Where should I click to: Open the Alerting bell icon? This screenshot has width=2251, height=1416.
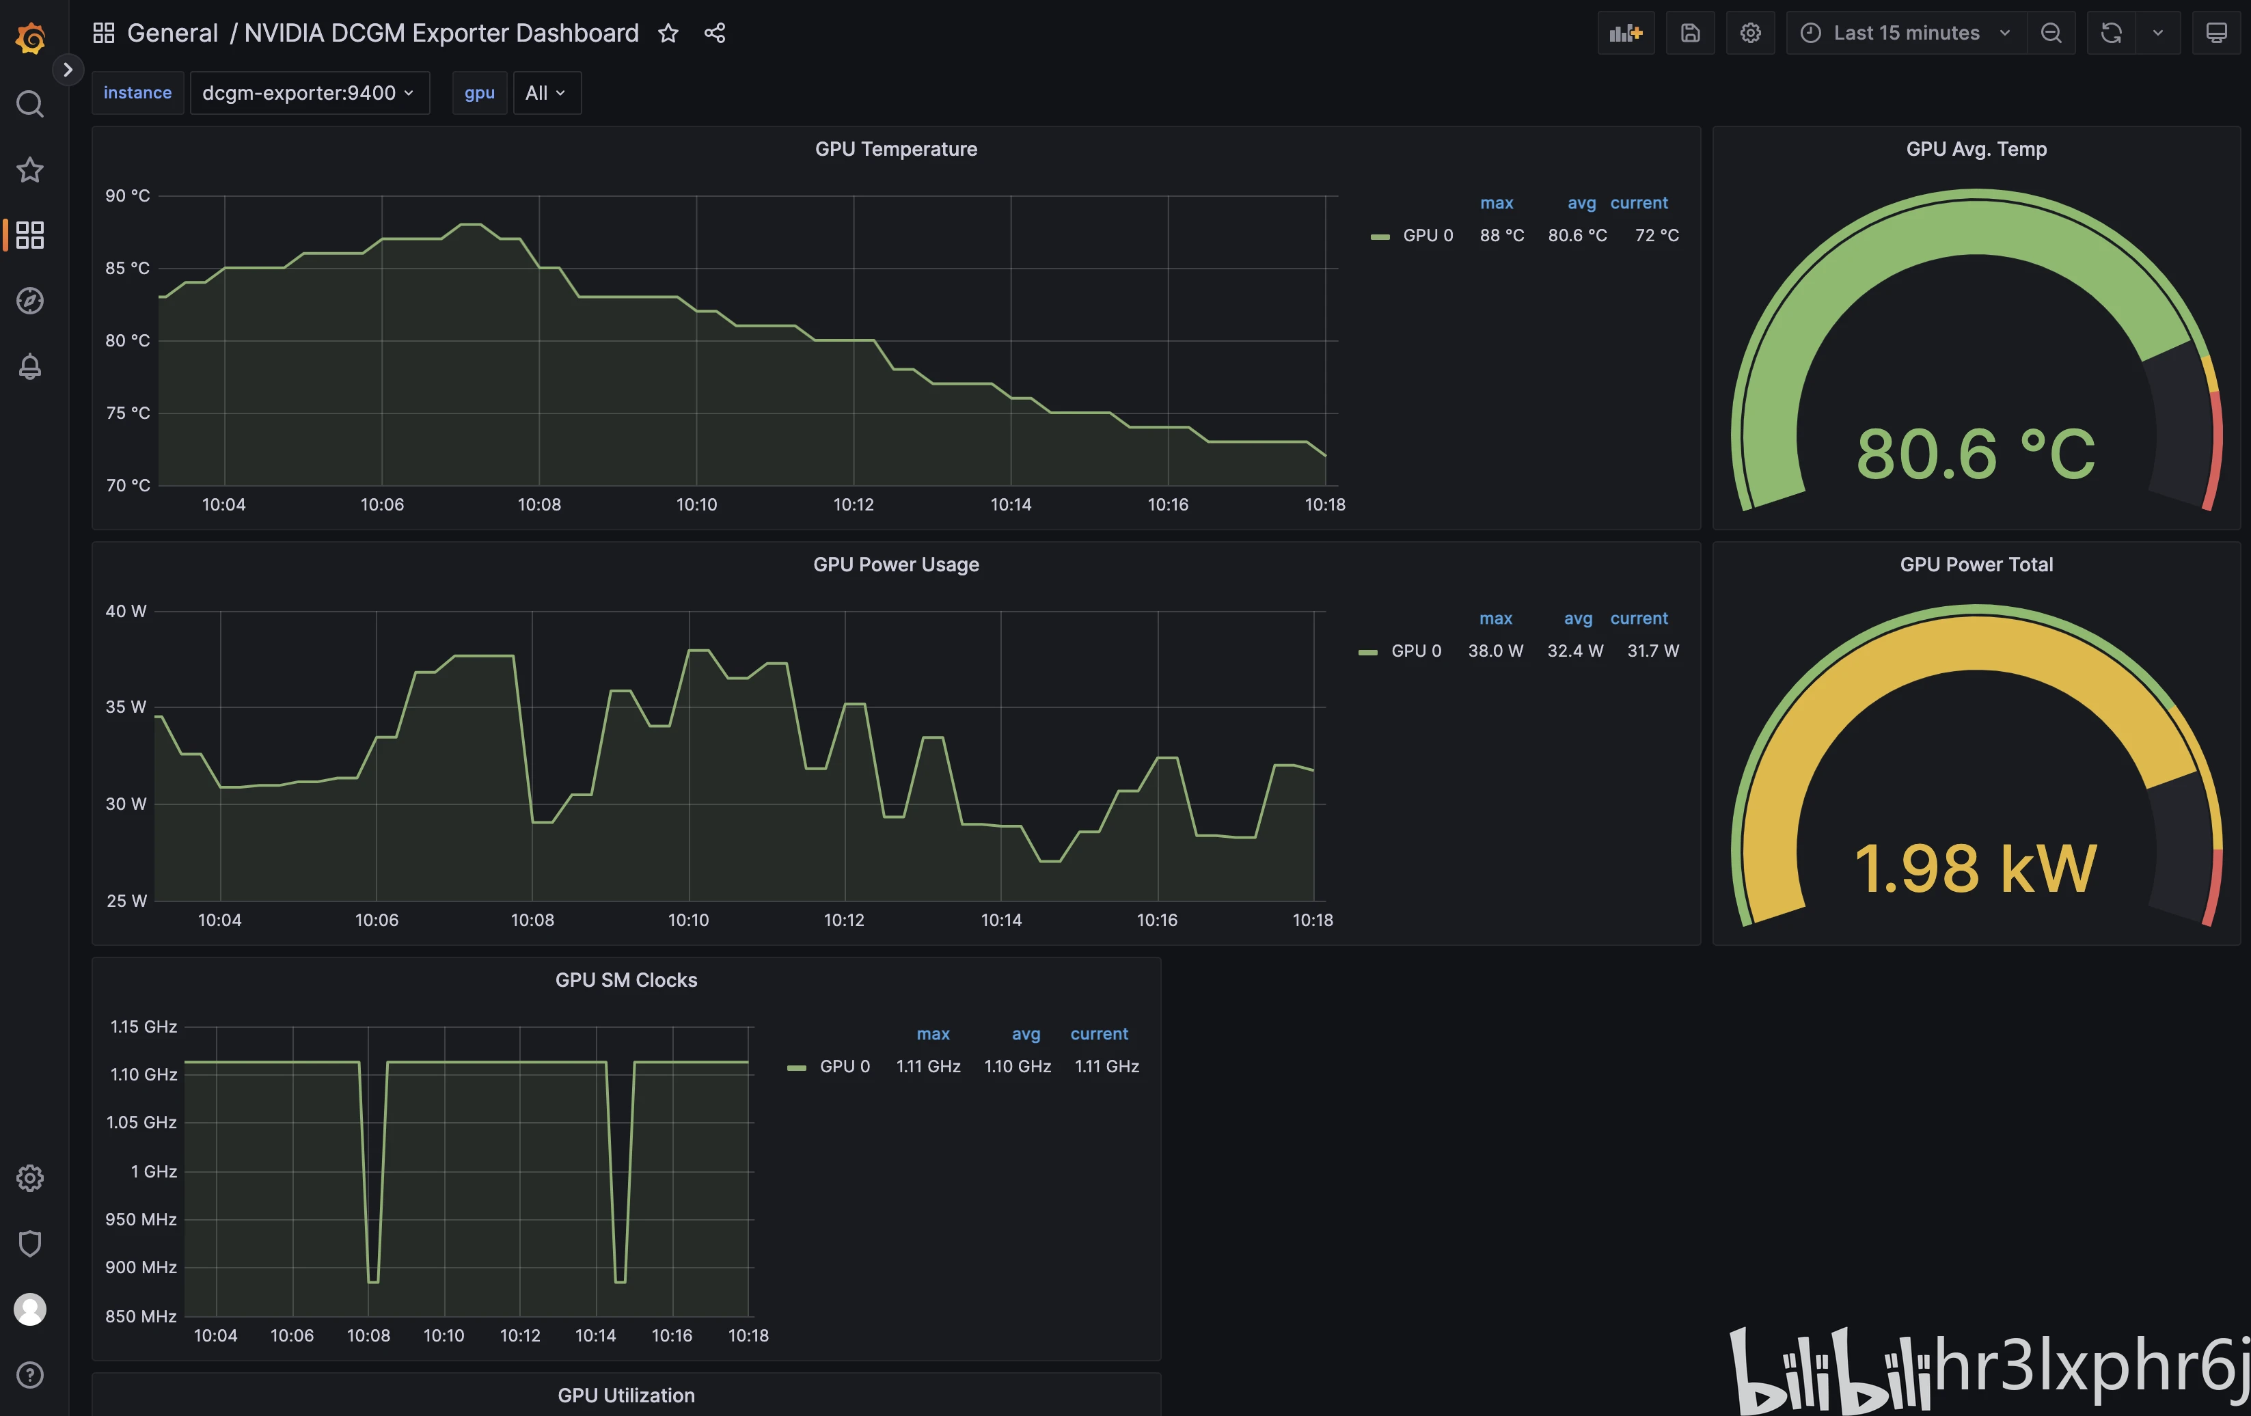(30, 366)
